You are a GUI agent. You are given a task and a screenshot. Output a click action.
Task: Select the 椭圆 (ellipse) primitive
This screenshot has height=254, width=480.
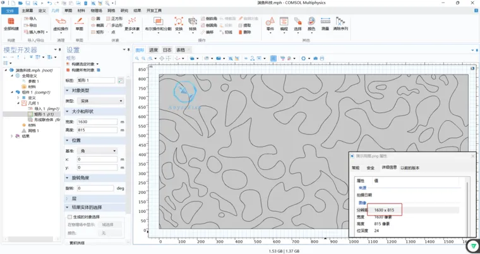point(98,25)
